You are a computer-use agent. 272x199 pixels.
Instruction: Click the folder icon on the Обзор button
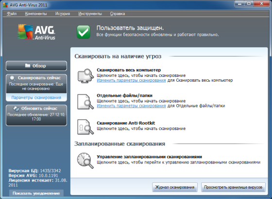(28, 66)
